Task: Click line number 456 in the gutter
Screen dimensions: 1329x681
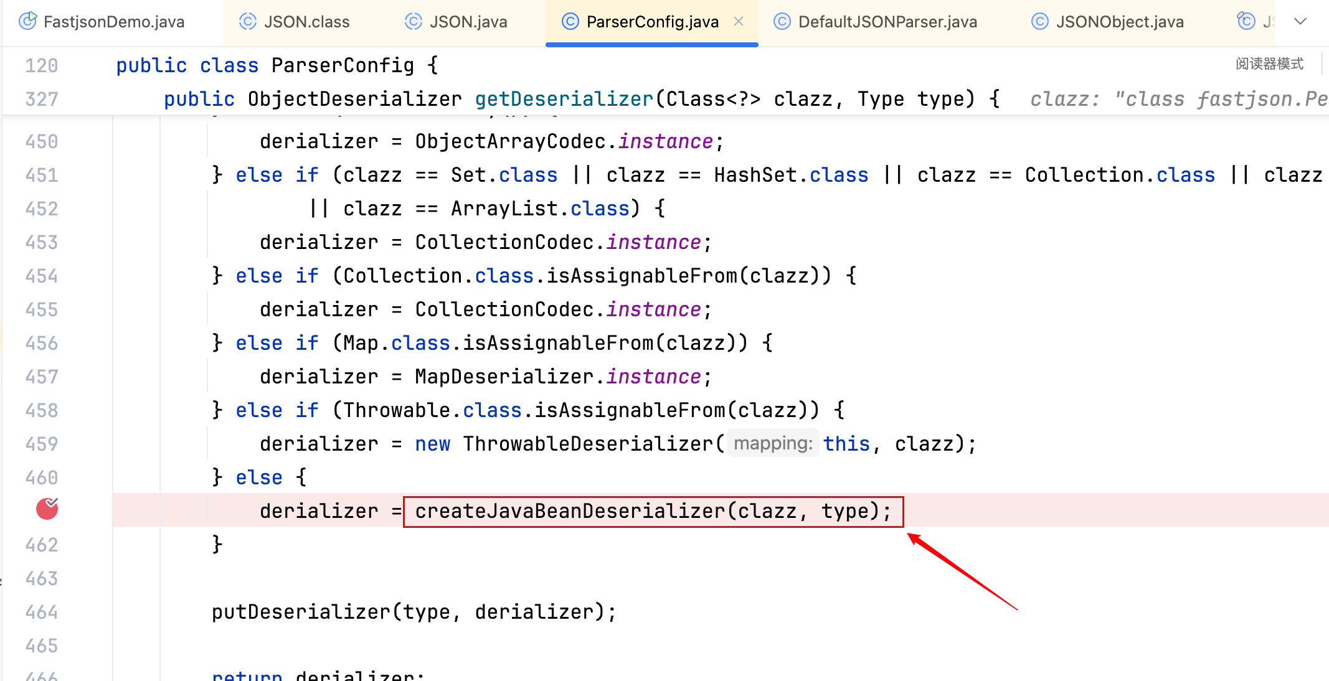Action: [41, 343]
